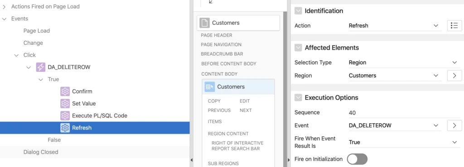Toggle the Fire on Initialization switch

357,159
